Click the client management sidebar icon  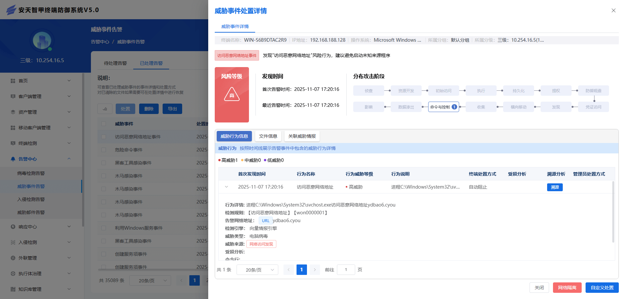tap(13, 96)
